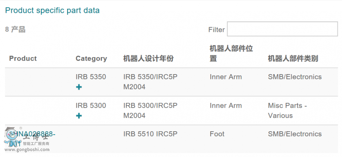Screen dimensions: 342x157
Task: Sort by the 机器人部件类别 column header
Action: click(293, 58)
